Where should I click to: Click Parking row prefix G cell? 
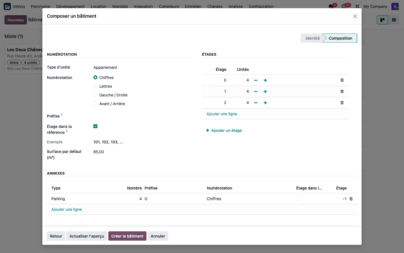coord(174,199)
